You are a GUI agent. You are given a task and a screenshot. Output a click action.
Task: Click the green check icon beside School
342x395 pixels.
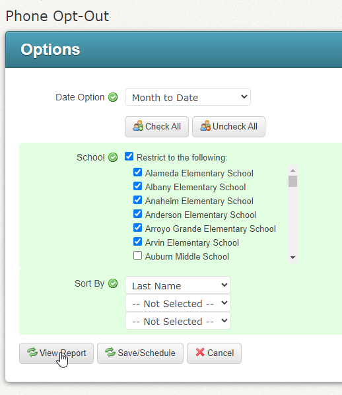(x=113, y=157)
